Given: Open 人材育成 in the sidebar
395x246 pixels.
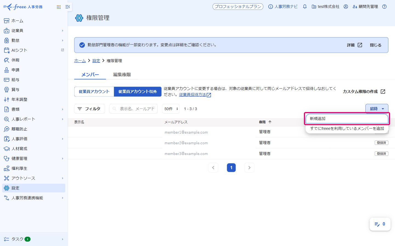Looking at the screenshot, I should (x=34, y=149).
